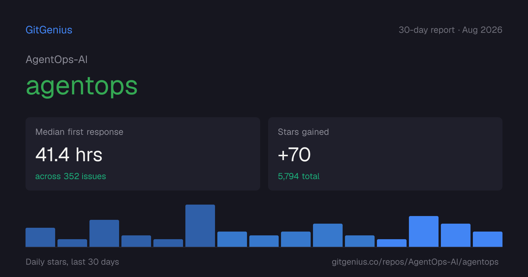Click the second-tallest bright blue chart bar

tap(456, 235)
